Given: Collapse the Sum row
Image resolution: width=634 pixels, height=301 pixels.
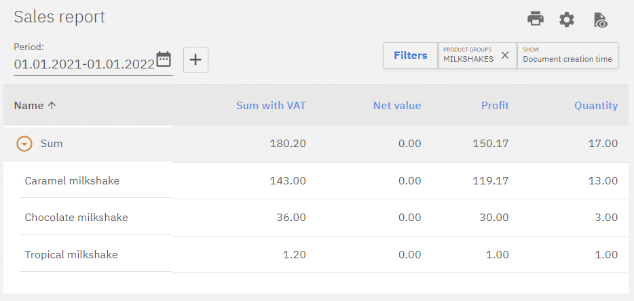Looking at the screenshot, I should coord(24,144).
